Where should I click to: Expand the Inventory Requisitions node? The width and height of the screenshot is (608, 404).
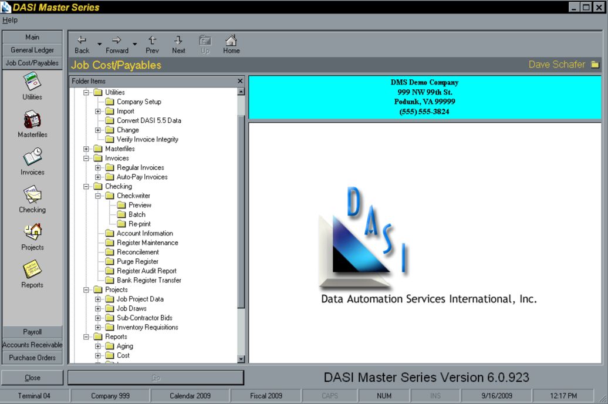97,327
